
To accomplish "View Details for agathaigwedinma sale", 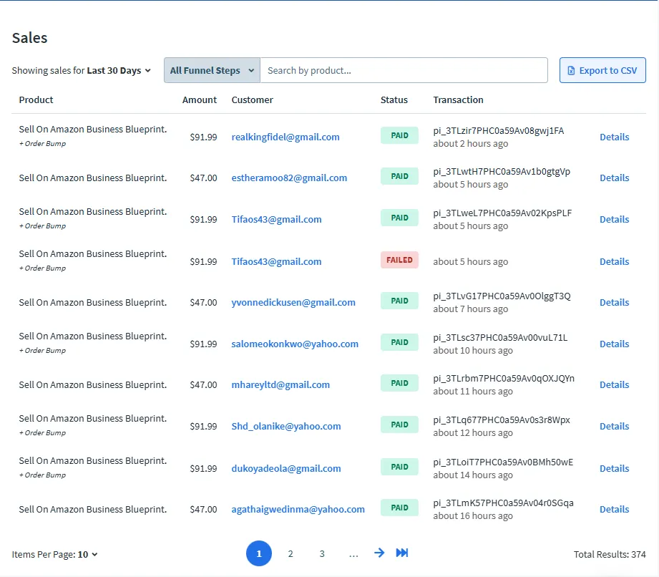I will (x=614, y=509).
